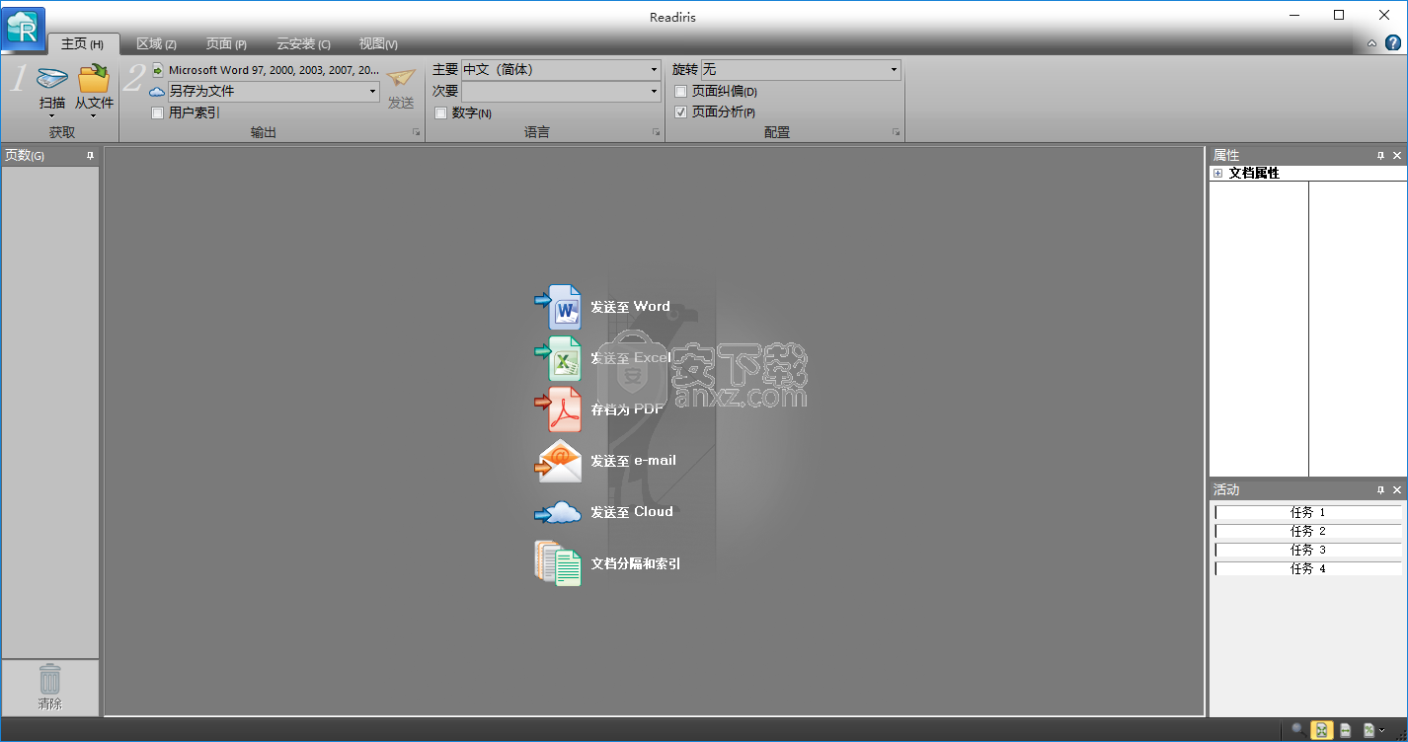Click the 任务 4 progress bar
This screenshot has width=1408, height=742.
[x=1307, y=569]
